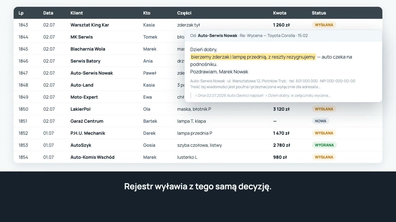The height and width of the screenshot is (222, 396).
Task: Select person Kasia in row 1843
Action: (x=149, y=25)
